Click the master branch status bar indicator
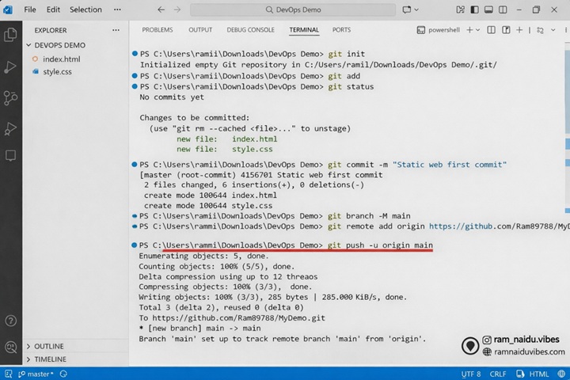The image size is (570, 380). click(35, 374)
